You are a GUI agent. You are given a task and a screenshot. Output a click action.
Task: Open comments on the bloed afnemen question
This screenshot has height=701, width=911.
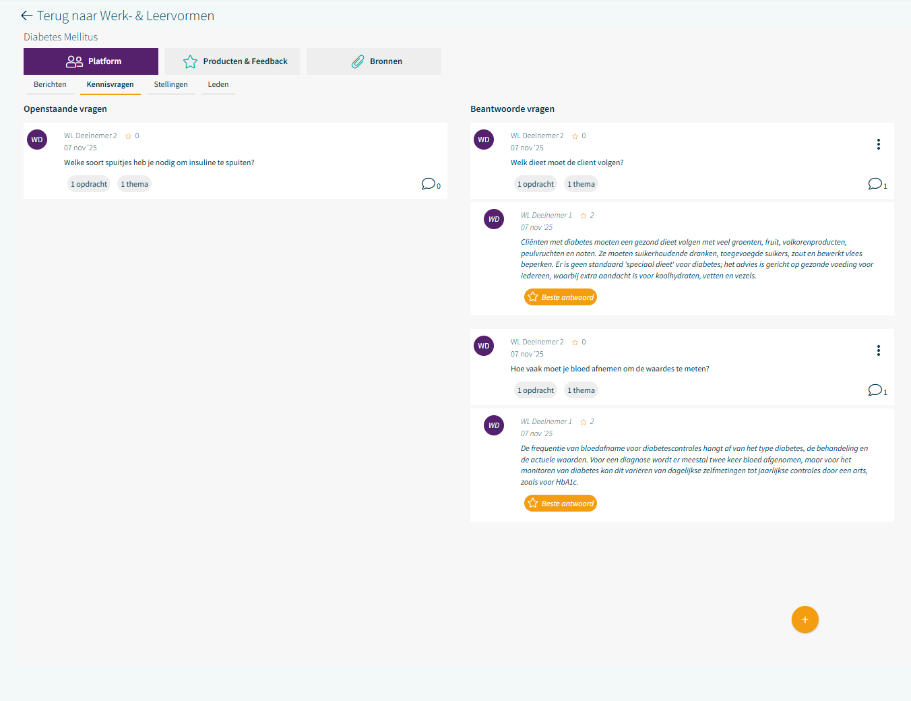pyautogui.click(x=875, y=390)
